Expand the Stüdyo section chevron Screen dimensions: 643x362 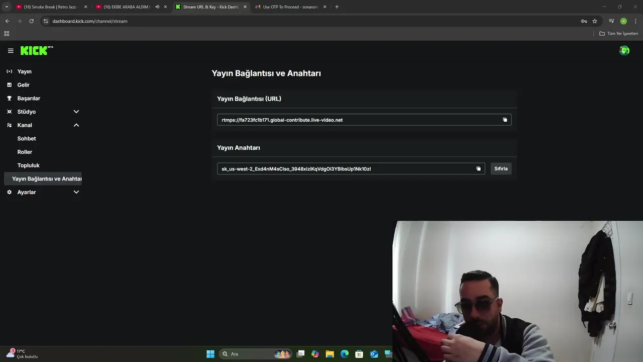tap(76, 112)
